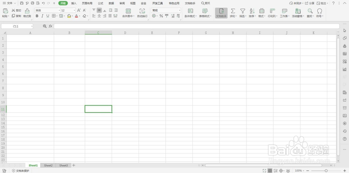Click the zoom magnifier icon beside fx
Image resolution: width=349 pixels, height=173 pixels.
click(45, 26)
